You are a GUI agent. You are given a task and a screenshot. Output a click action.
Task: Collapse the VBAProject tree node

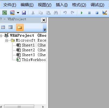click(x=1, y=36)
